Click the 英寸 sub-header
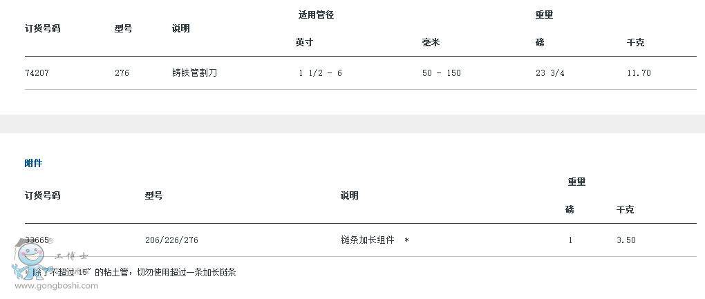Image resolution: width=705 pixels, height=299 pixels. click(304, 42)
